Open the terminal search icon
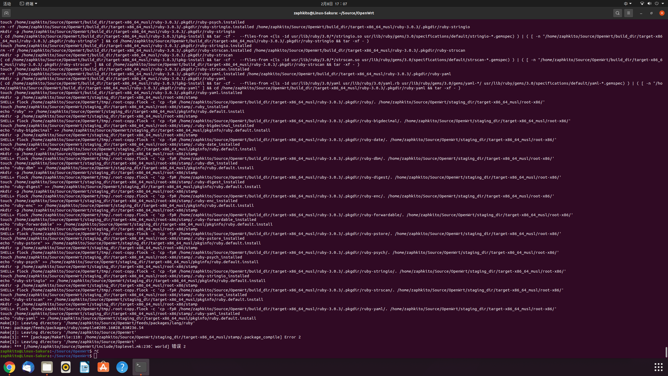 click(617, 13)
